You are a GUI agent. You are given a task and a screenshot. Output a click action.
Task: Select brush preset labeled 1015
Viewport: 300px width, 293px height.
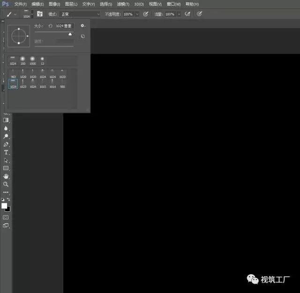(43, 84)
